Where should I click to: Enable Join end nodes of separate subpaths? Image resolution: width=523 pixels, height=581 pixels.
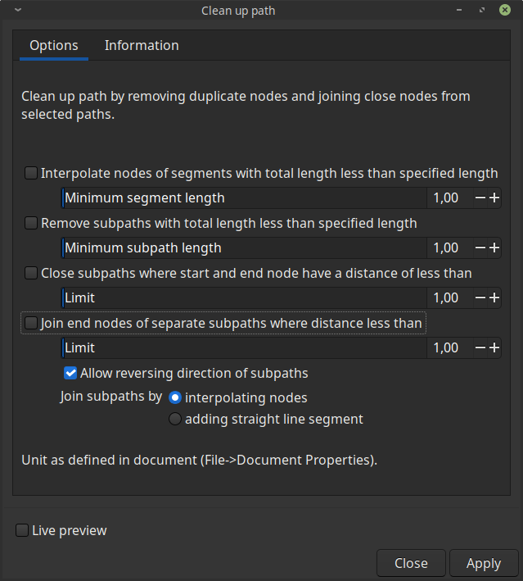31,323
